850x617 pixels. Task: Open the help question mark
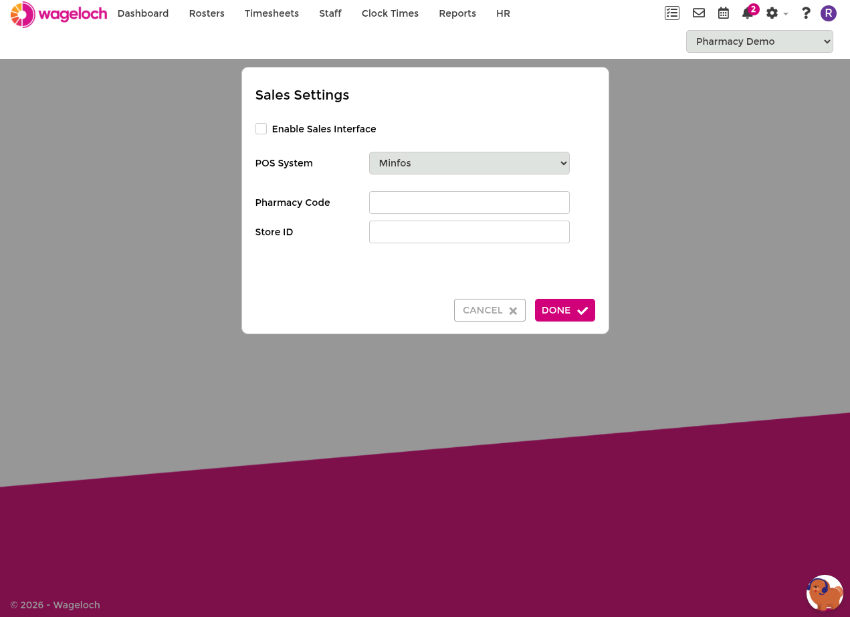point(806,13)
